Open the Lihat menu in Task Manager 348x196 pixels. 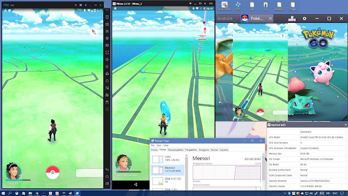coord(166,145)
